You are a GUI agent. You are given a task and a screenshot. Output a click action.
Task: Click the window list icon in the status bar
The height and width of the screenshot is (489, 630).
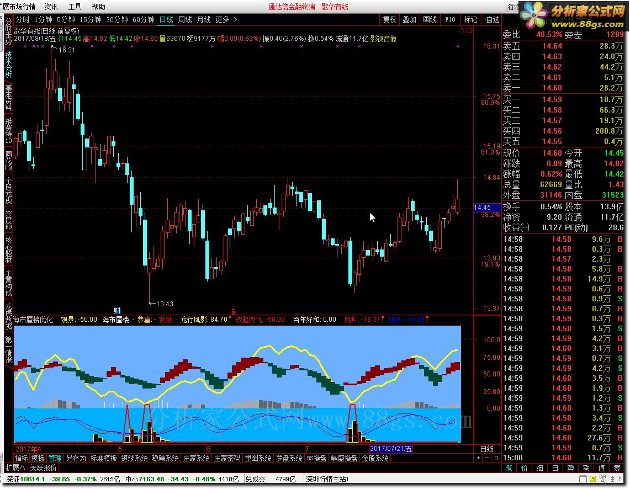(x=583, y=479)
